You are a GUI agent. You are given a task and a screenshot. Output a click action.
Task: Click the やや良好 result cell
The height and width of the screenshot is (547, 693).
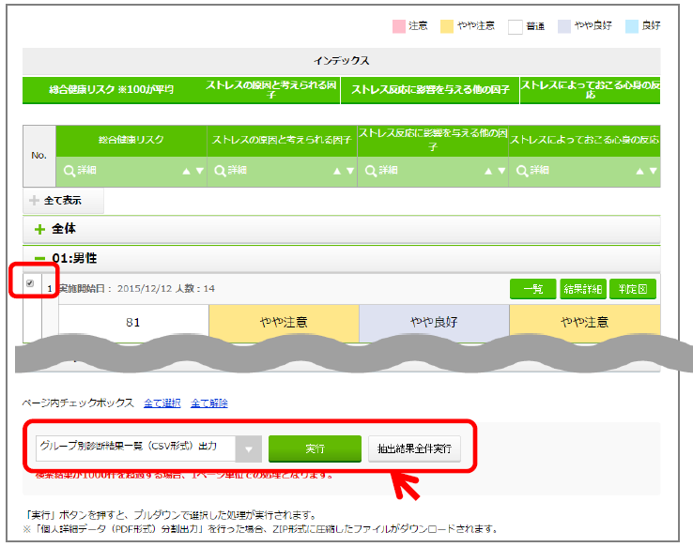click(434, 323)
